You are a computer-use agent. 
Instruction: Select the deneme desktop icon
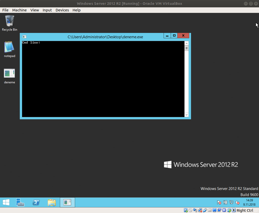tap(9, 76)
